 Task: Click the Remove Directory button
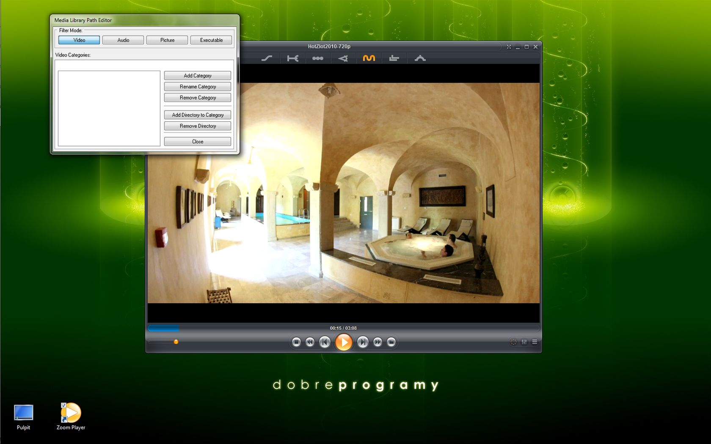(x=198, y=126)
